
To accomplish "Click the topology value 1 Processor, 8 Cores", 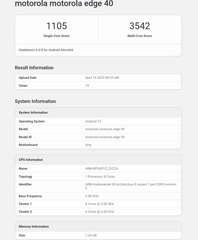I will pyautogui.click(x=100, y=177).
